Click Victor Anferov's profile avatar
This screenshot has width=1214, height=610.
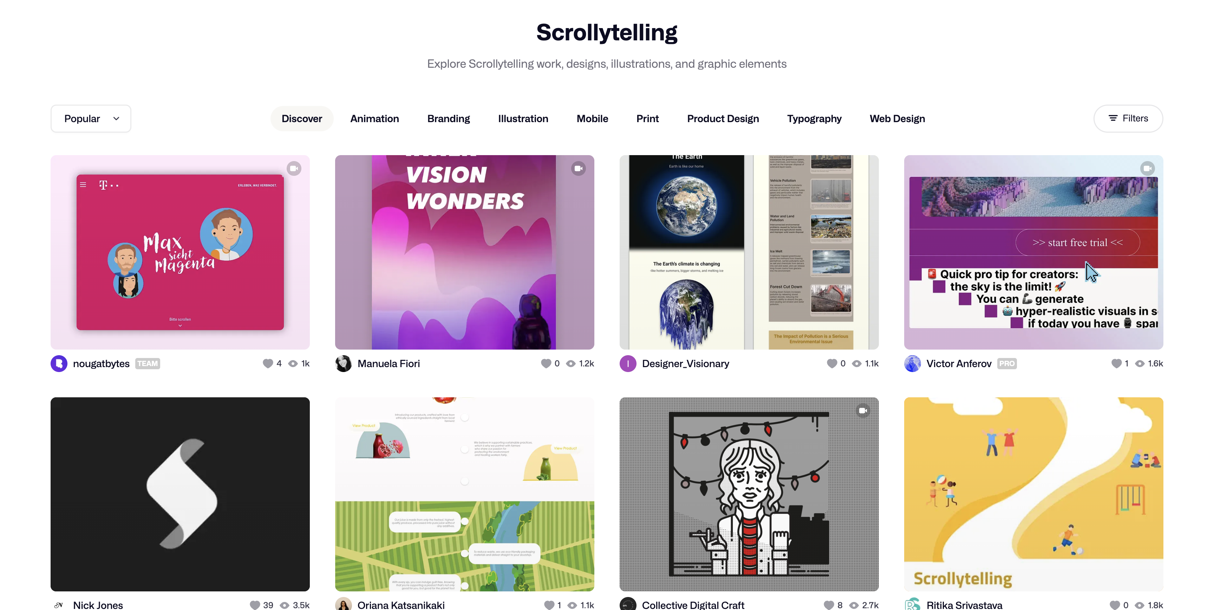[912, 363]
